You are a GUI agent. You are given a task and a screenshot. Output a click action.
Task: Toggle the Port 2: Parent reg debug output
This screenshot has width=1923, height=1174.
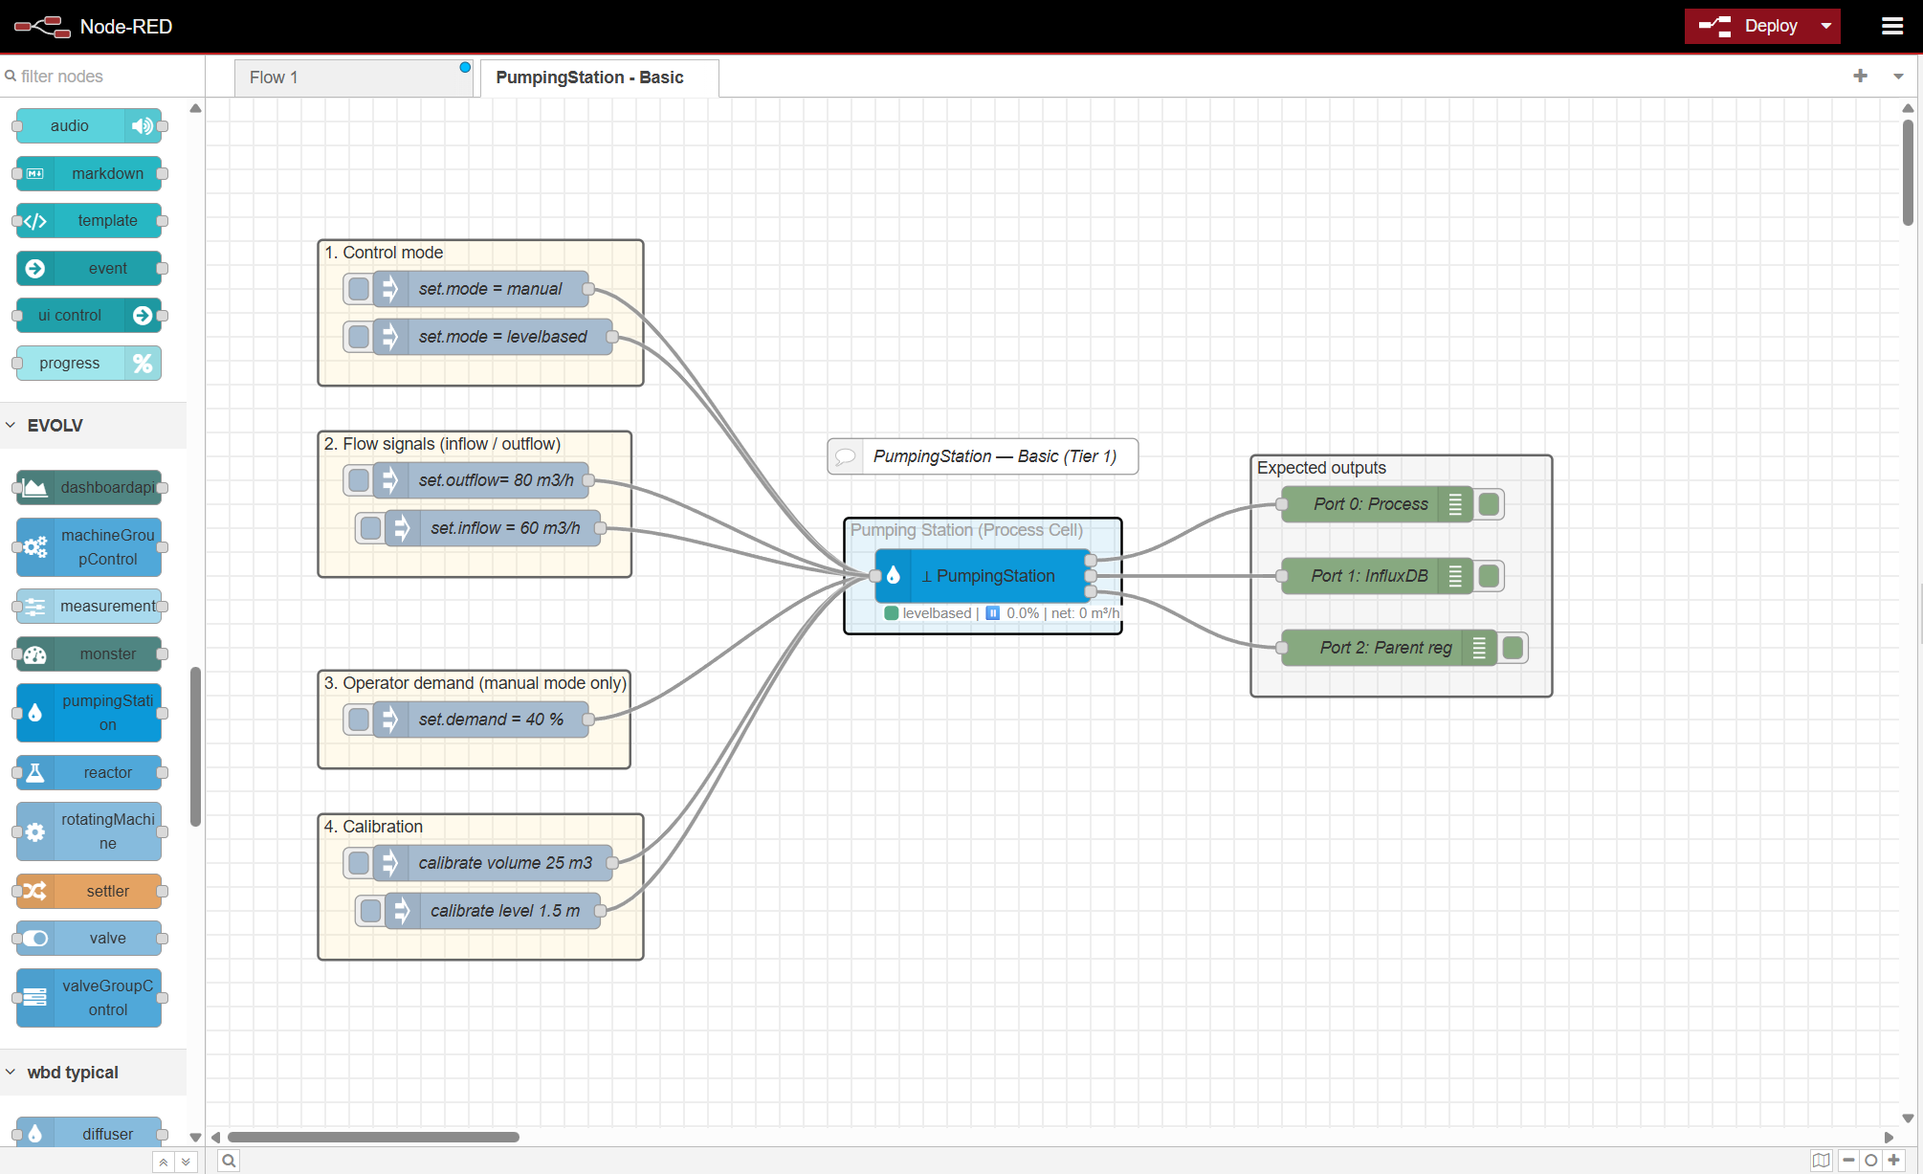1513,648
